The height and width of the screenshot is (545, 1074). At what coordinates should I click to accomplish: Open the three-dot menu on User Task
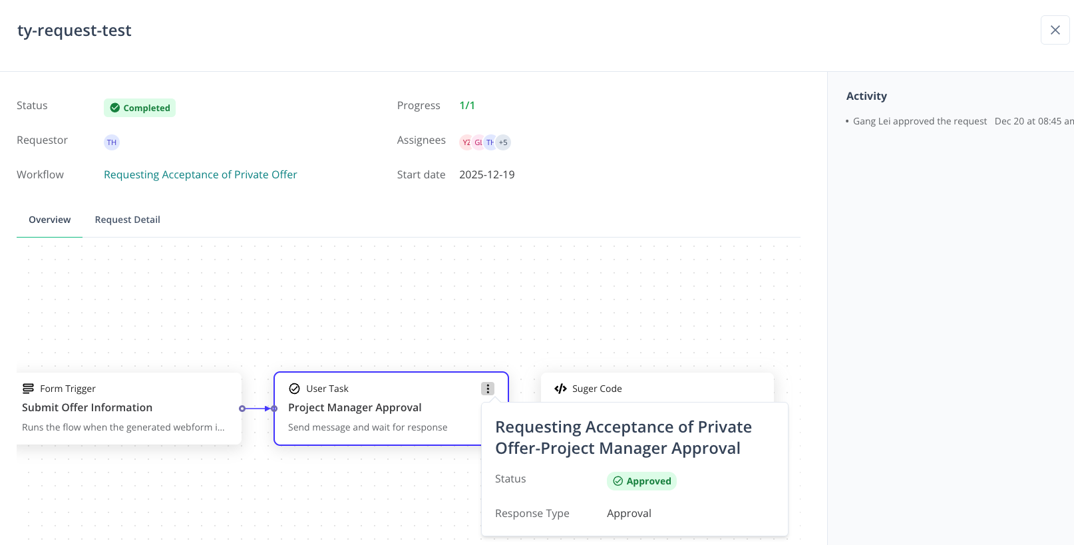pos(488,389)
